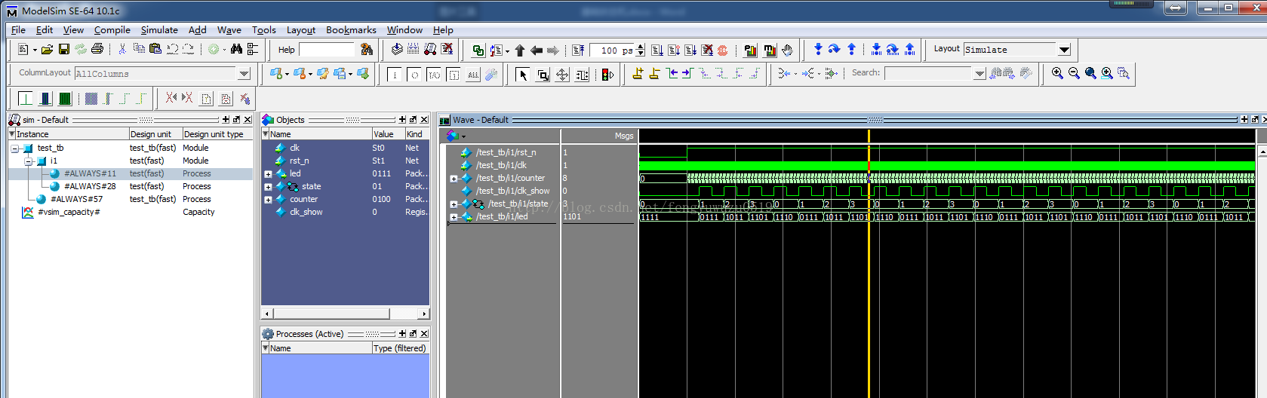Screen dimensions: 1267x398
Task: Expand the led object in Objects panel
Action: [x=268, y=174]
